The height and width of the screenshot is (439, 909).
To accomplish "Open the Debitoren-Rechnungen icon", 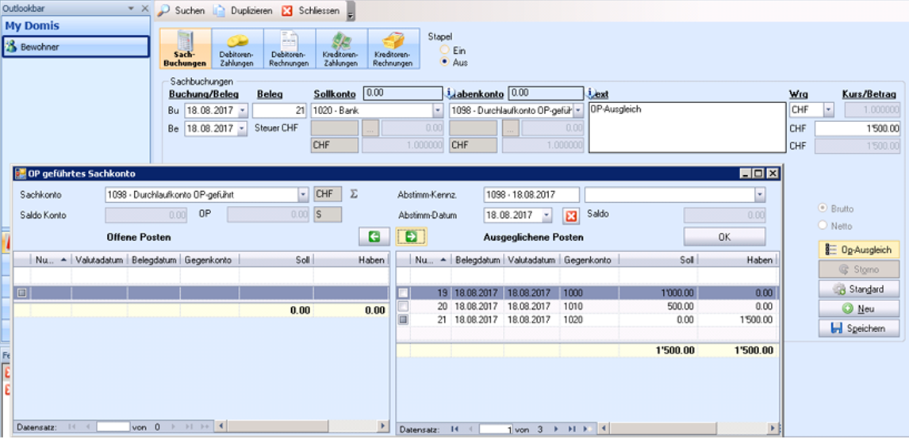I will [289, 49].
